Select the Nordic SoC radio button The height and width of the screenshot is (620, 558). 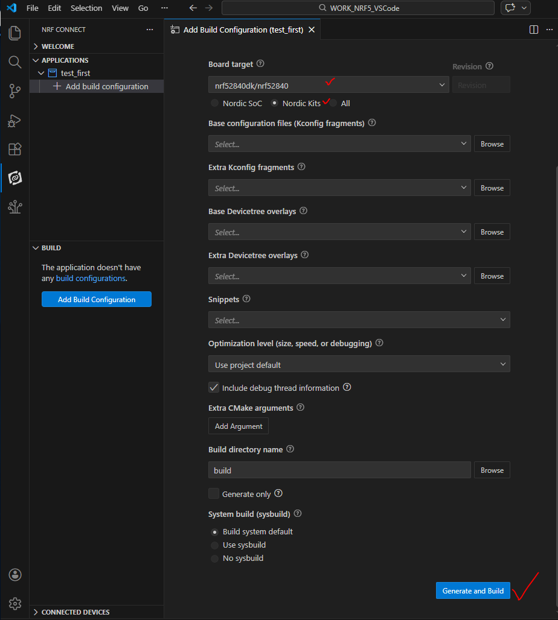pyautogui.click(x=214, y=103)
